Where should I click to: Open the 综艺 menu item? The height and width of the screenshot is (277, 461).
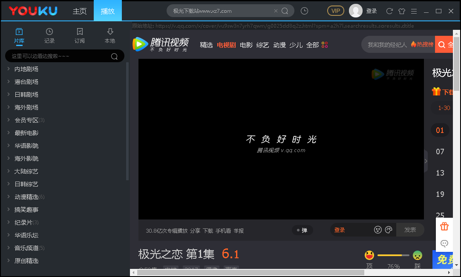262,45
